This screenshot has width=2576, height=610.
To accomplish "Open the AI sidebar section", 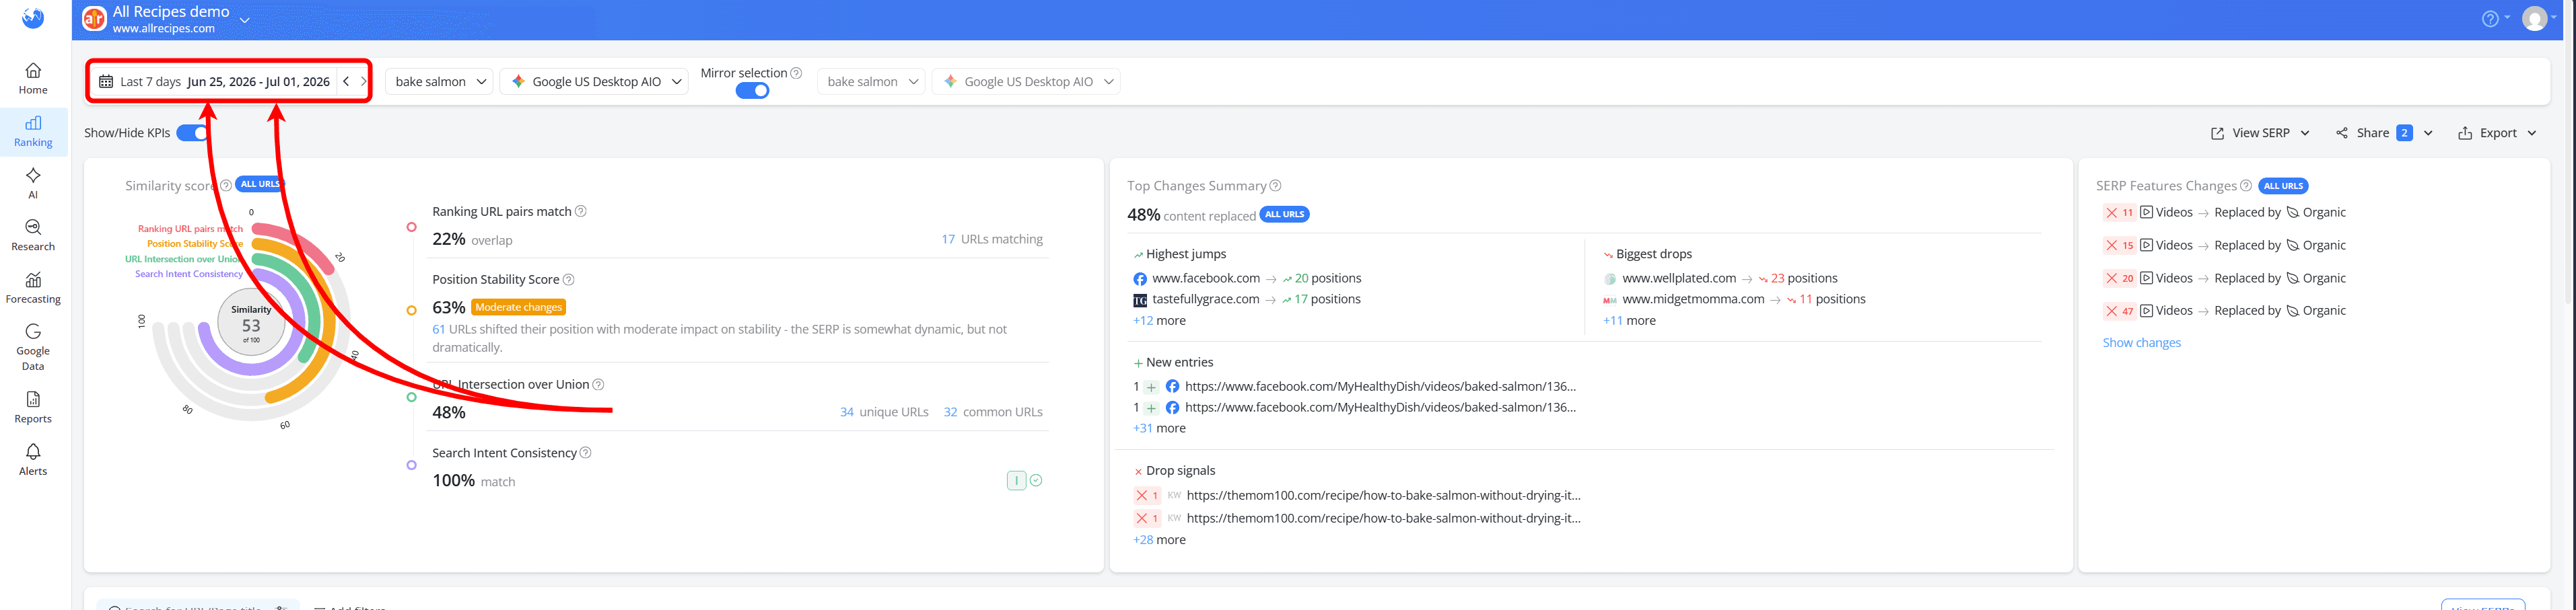I will (33, 183).
